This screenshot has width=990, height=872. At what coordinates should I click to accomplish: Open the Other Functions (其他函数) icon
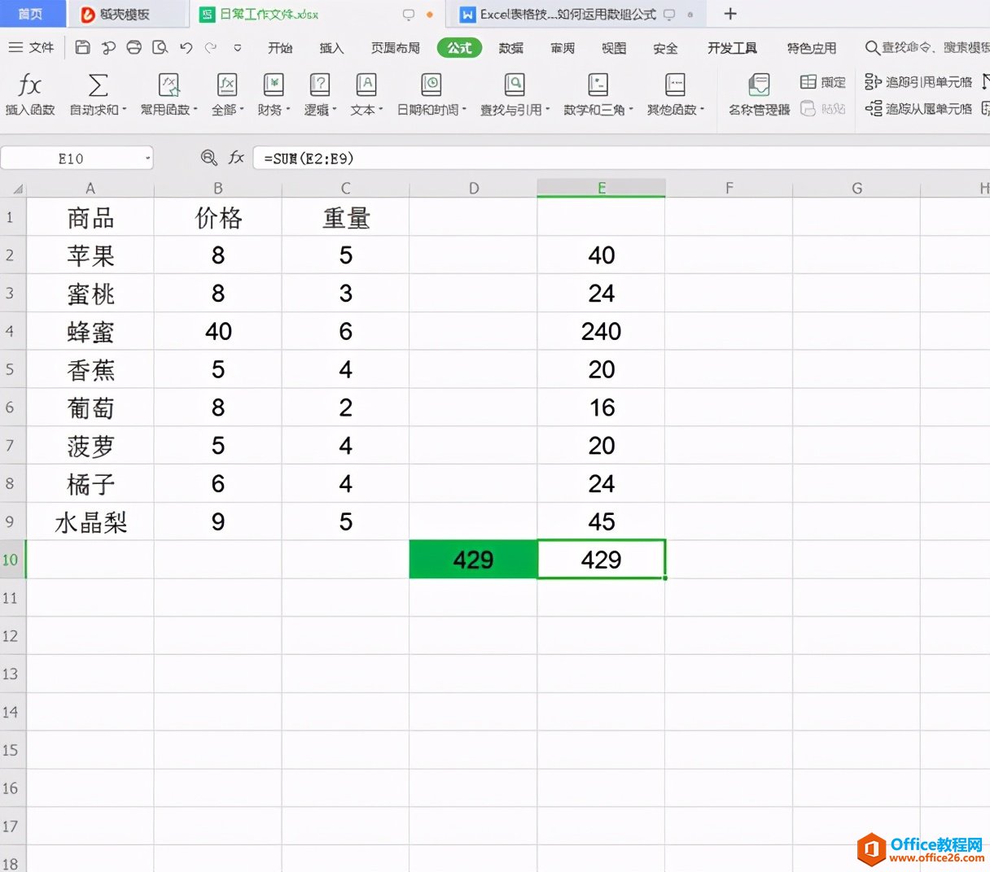click(x=675, y=85)
